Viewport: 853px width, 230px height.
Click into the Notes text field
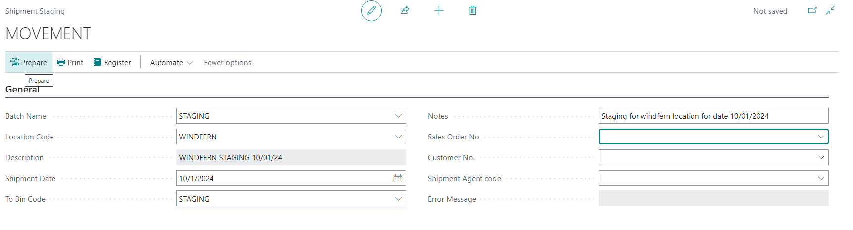click(713, 116)
